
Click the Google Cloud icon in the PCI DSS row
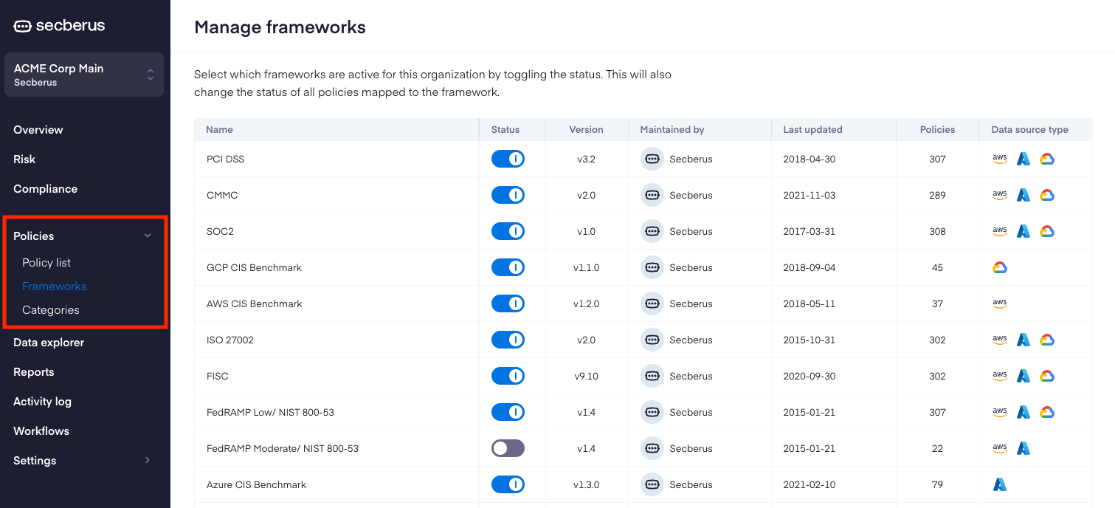[1047, 159]
